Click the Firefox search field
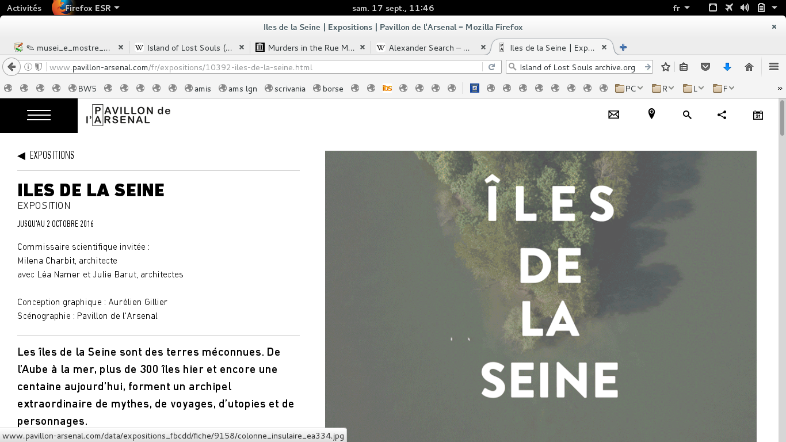786x442 pixels. pyautogui.click(x=578, y=67)
